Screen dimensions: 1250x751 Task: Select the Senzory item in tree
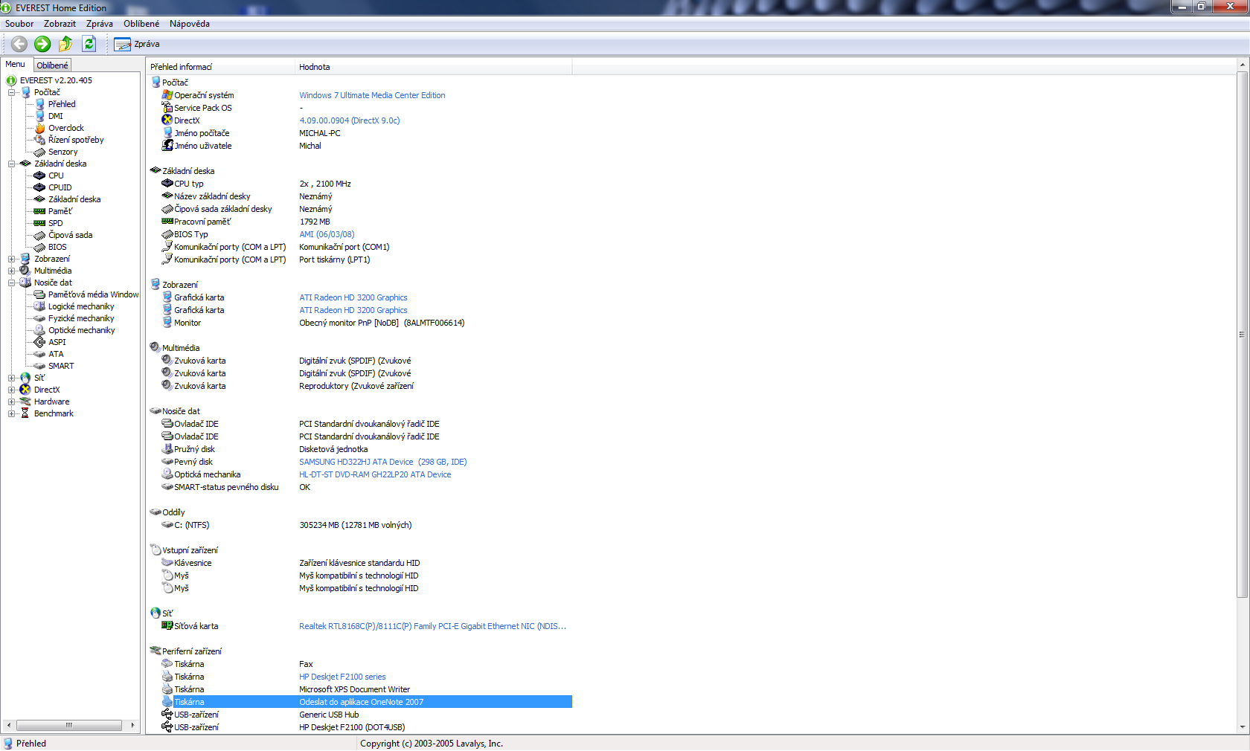(x=62, y=152)
